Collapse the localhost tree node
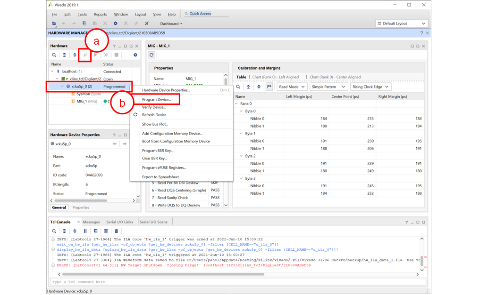 coord(52,72)
